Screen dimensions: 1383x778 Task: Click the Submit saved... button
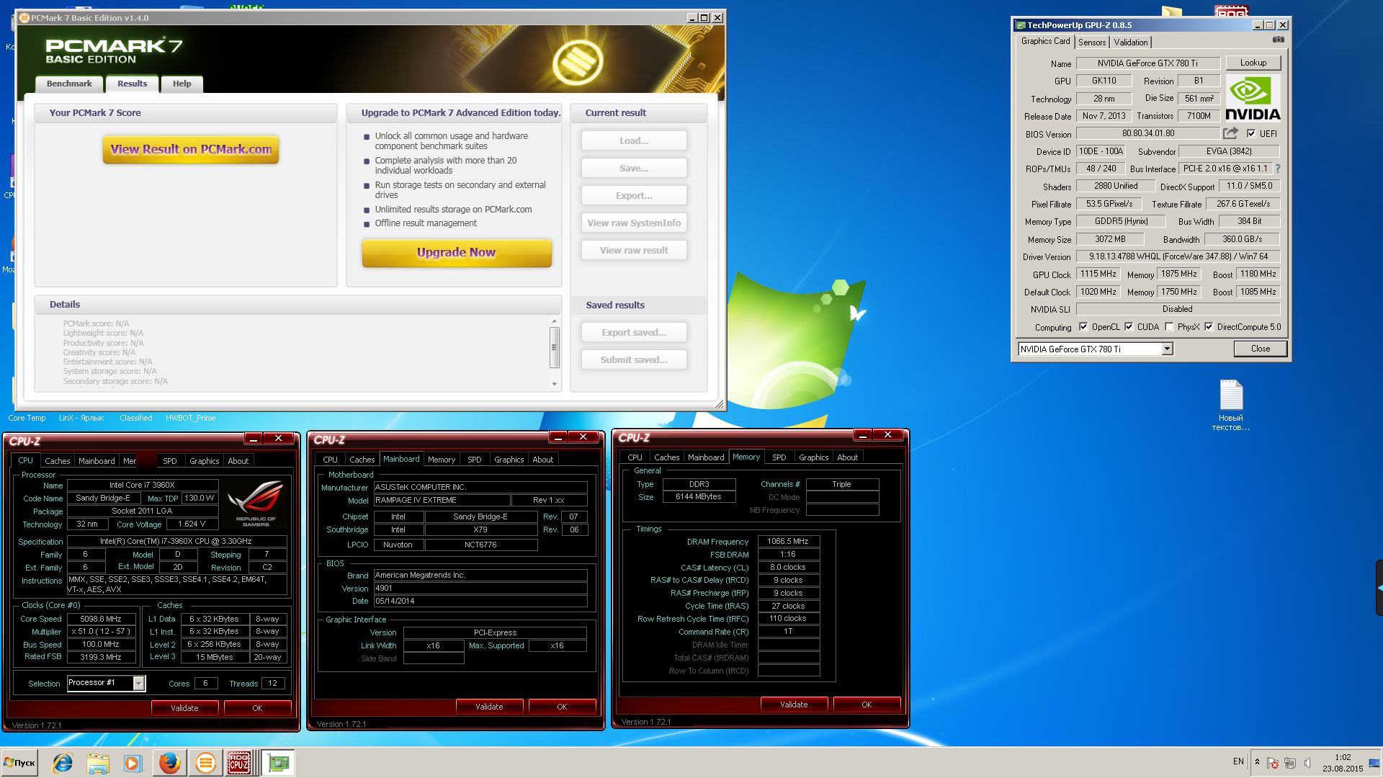(634, 360)
